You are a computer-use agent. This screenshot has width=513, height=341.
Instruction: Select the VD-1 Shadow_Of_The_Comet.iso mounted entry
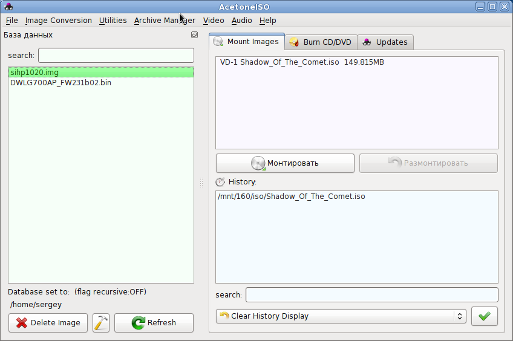tap(356, 62)
